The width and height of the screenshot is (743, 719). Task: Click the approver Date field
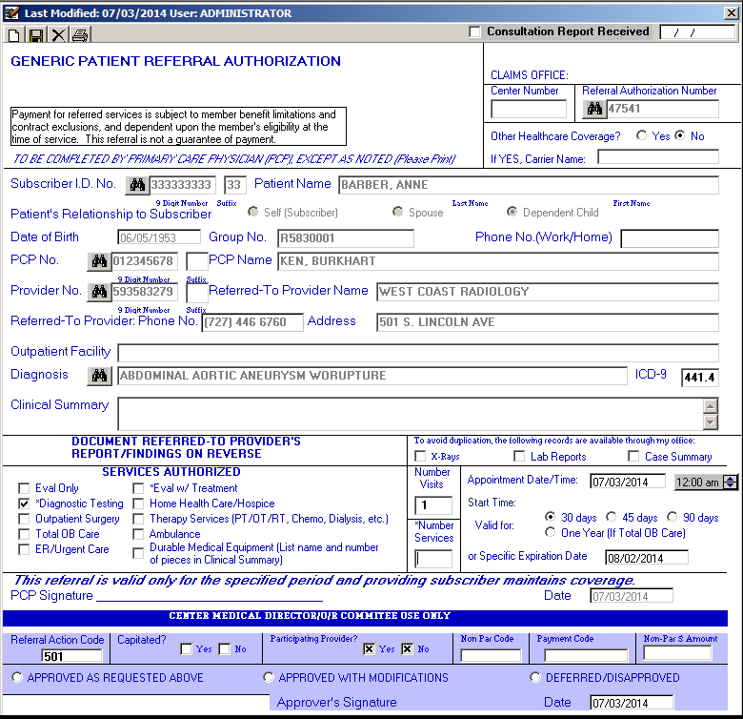pyautogui.click(x=632, y=703)
